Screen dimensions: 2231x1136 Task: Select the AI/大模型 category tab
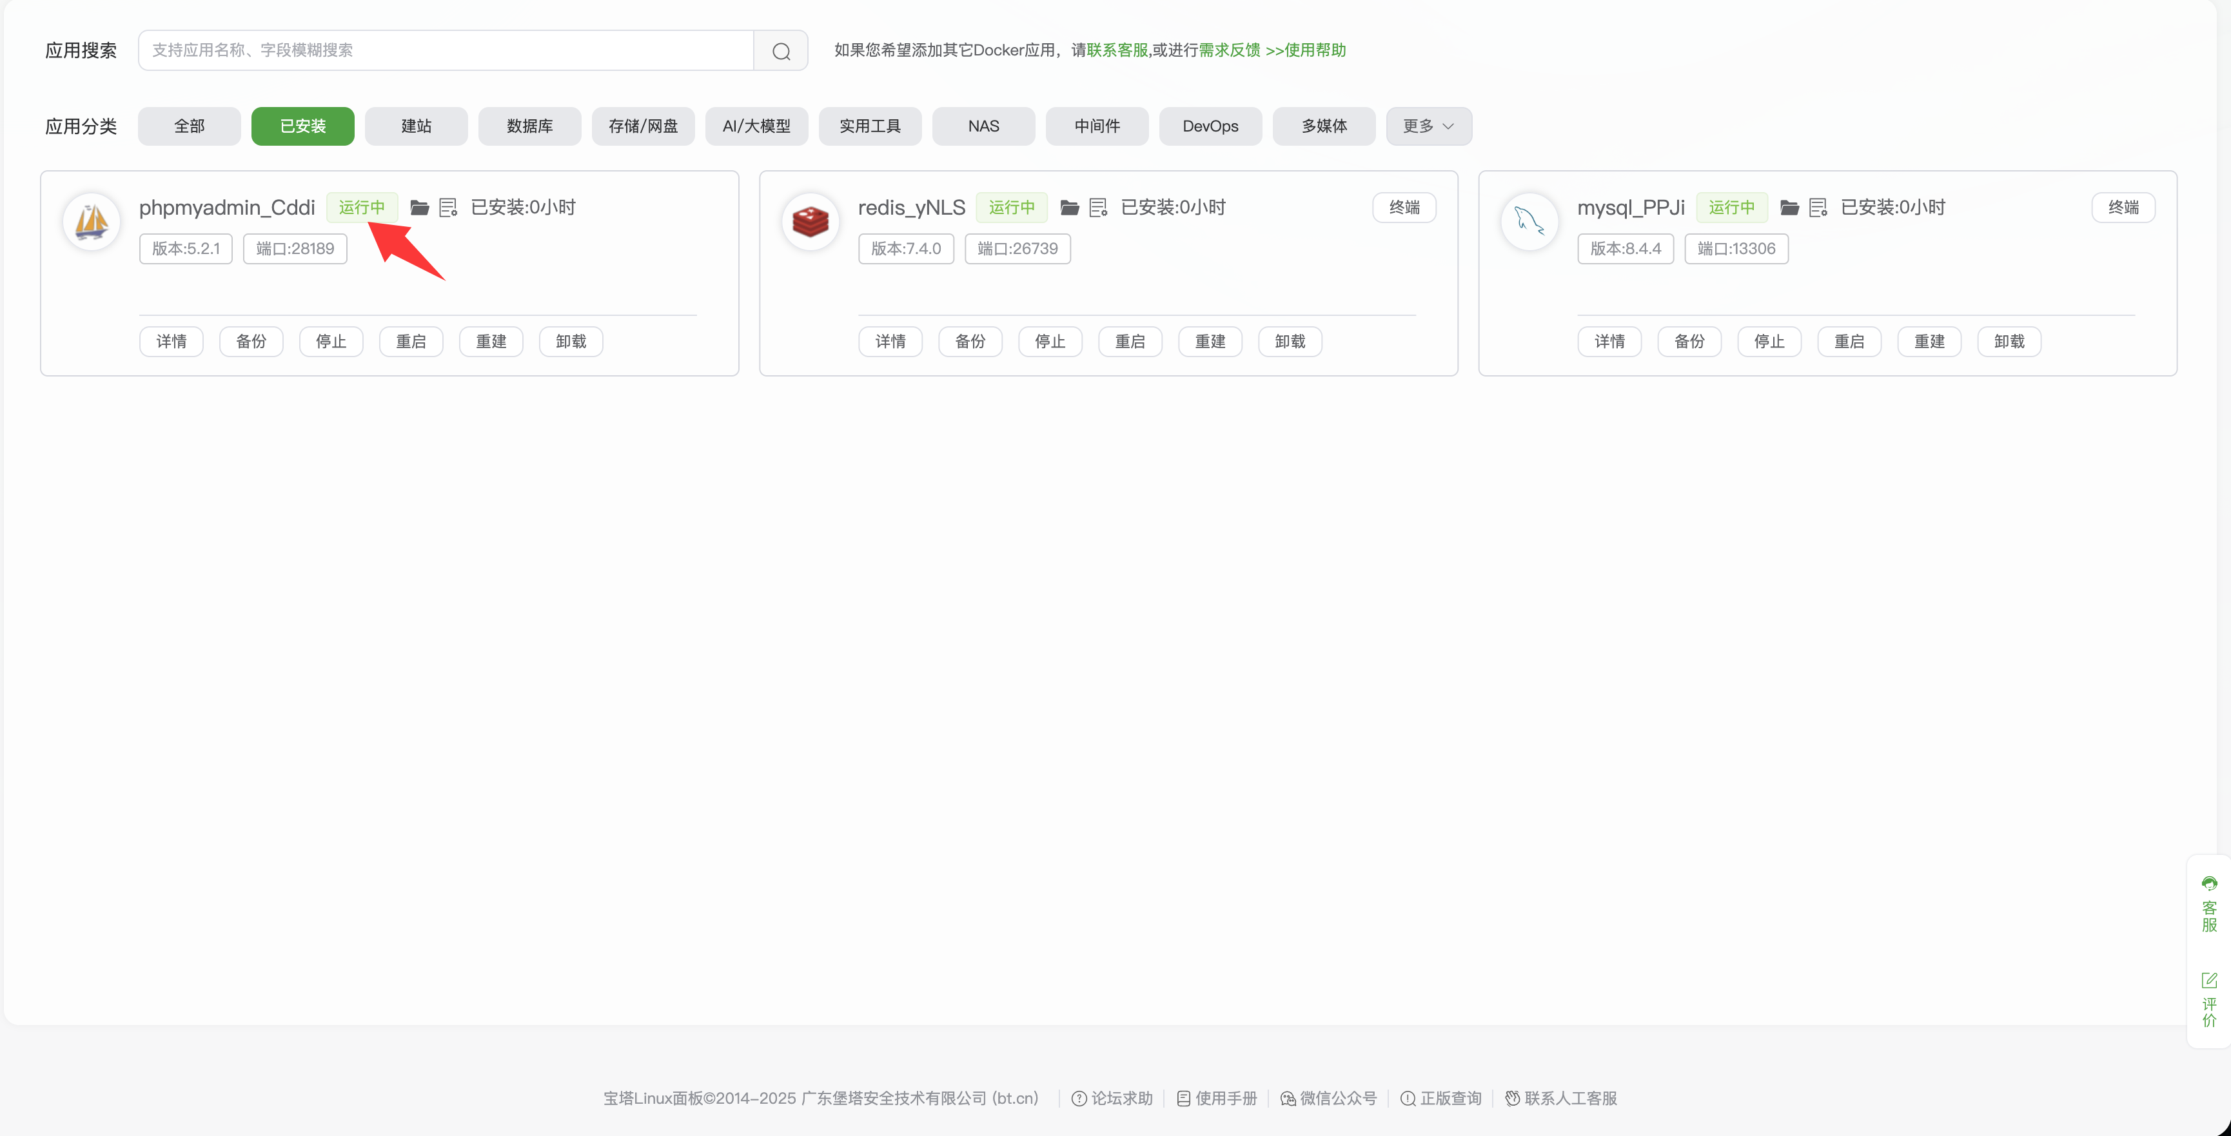(756, 126)
